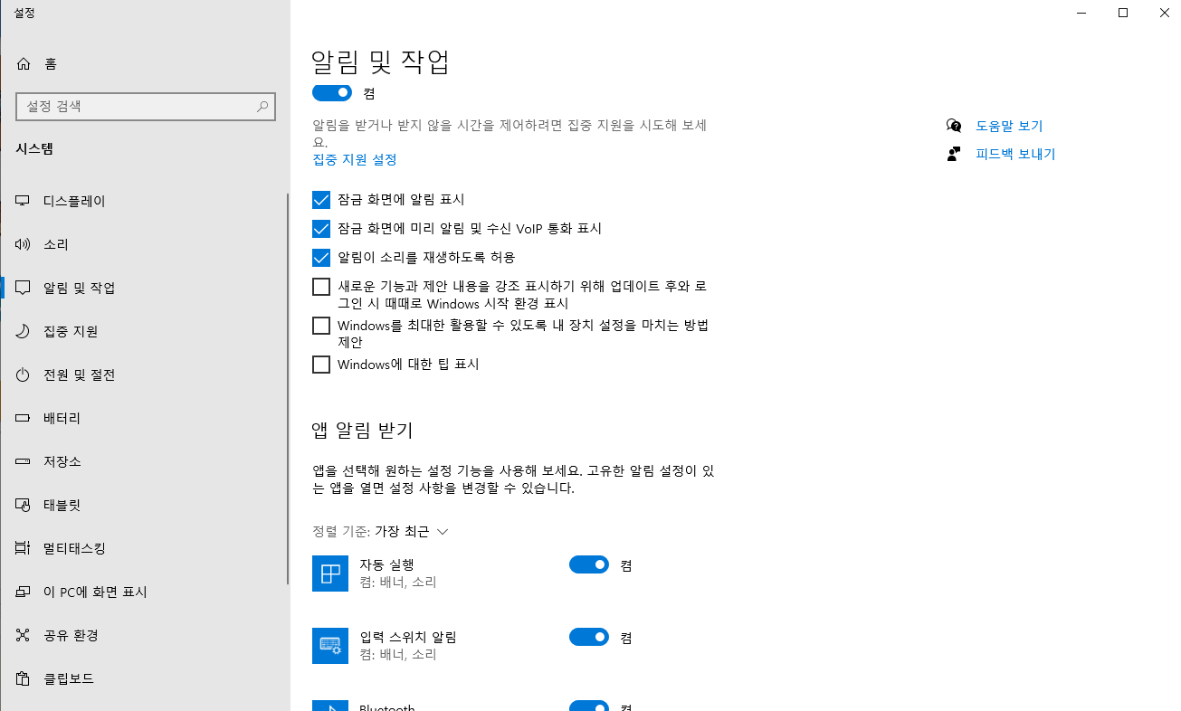Click the Focus assist moon icon

[24, 331]
